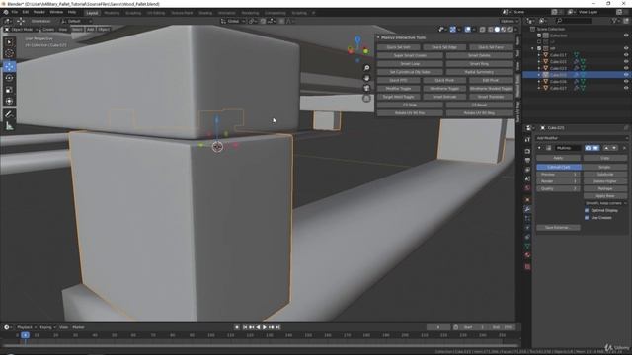Screen dimensions: 632x355
Task: Open the Edit menu
Action: pyautogui.click(x=26, y=12)
